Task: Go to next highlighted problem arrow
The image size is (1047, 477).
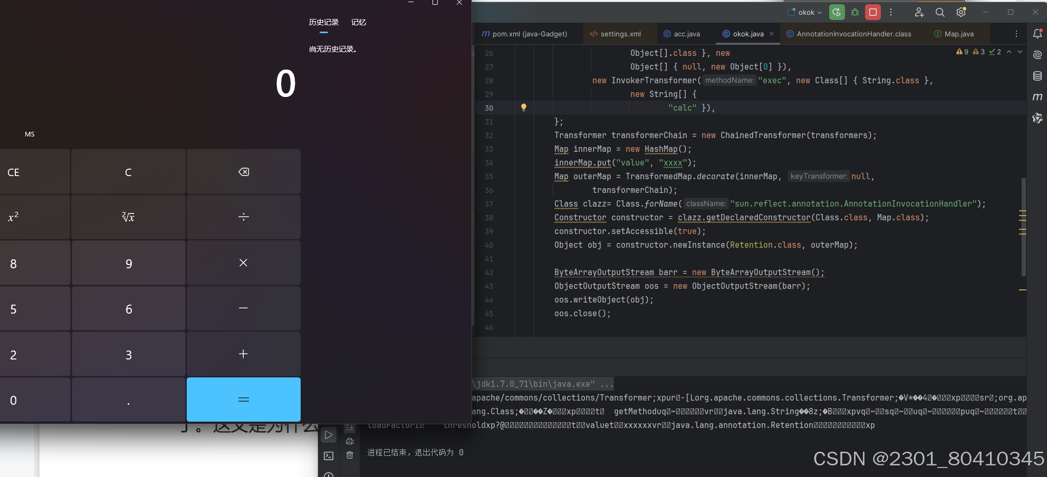Action: (x=1020, y=52)
